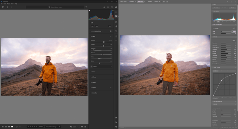The image size is (238, 129).
Task: Open the Help menu in Lightroom
Action: click(16, 4)
